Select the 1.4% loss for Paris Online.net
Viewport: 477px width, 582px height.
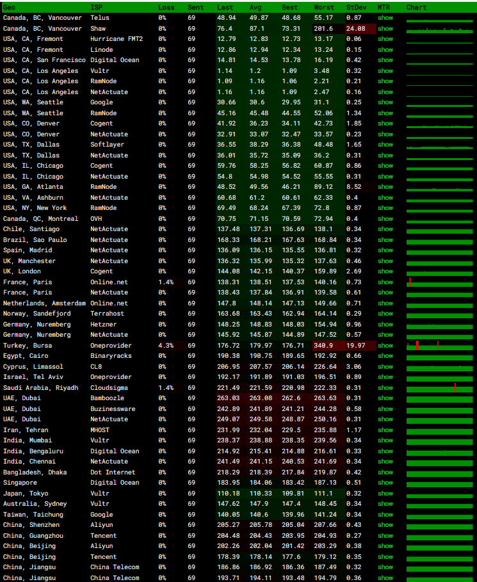click(166, 282)
